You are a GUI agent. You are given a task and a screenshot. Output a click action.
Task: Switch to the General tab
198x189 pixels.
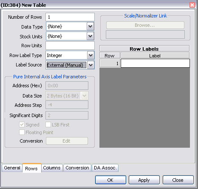12,168
